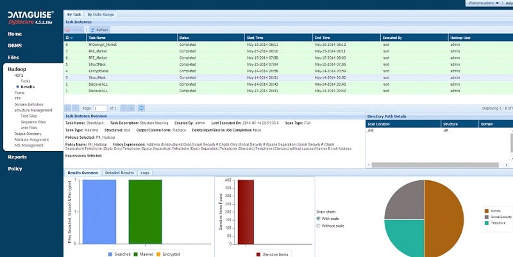This screenshot has height=257, width=513.
Task: Sort by End Time column header
Action: pyautogui.click(x=346, y=38)
